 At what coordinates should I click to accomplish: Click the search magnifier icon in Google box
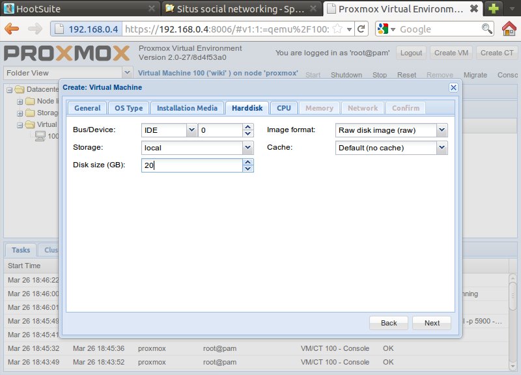tap(486, 29)
